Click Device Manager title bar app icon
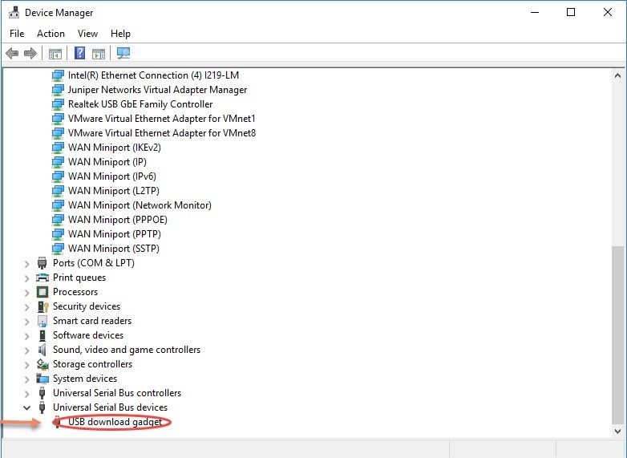Screen dimensions: 627x458 (x=14, y=12)
